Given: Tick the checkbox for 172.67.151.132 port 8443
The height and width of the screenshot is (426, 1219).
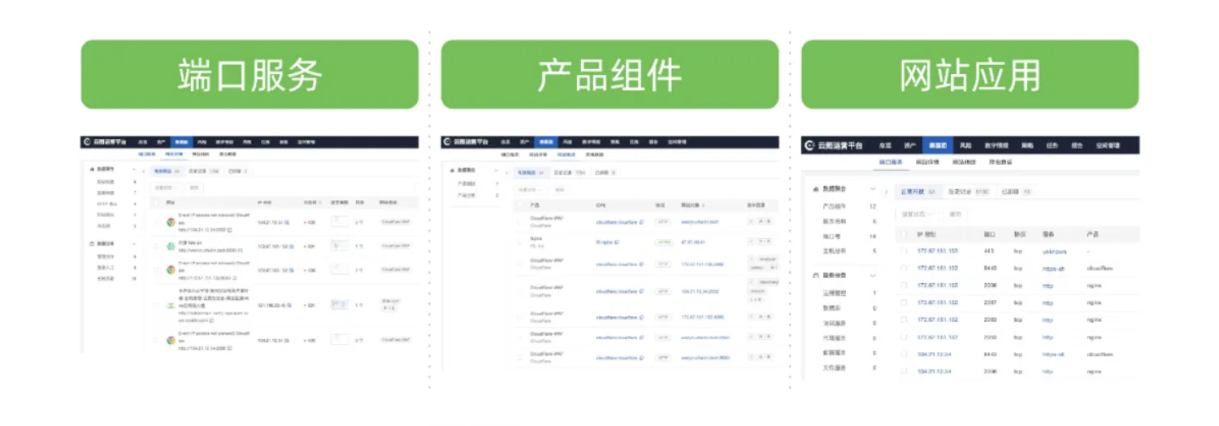Looking at the screenshot, I should 904,267.
